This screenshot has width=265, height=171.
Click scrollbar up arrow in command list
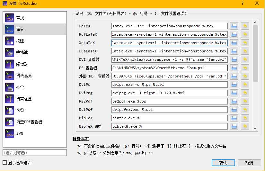(x=255, y=22)
